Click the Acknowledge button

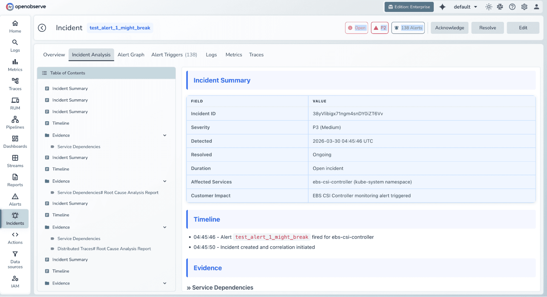449,28
